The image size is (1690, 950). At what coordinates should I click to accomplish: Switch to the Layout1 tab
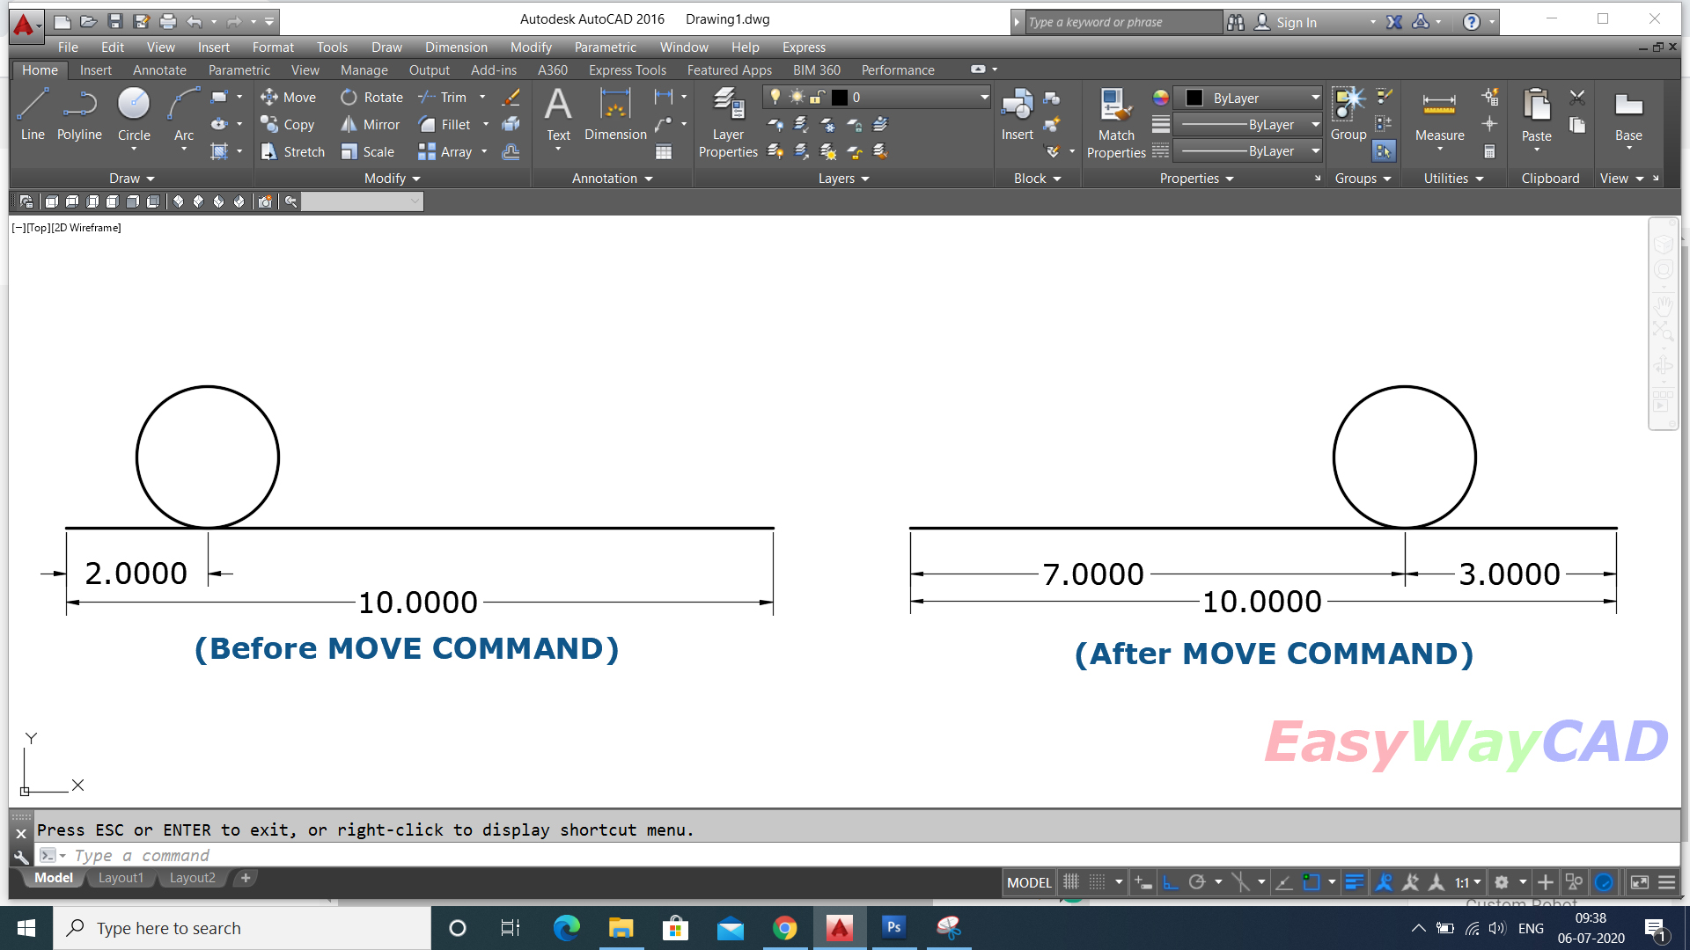[x=121, y=877]
